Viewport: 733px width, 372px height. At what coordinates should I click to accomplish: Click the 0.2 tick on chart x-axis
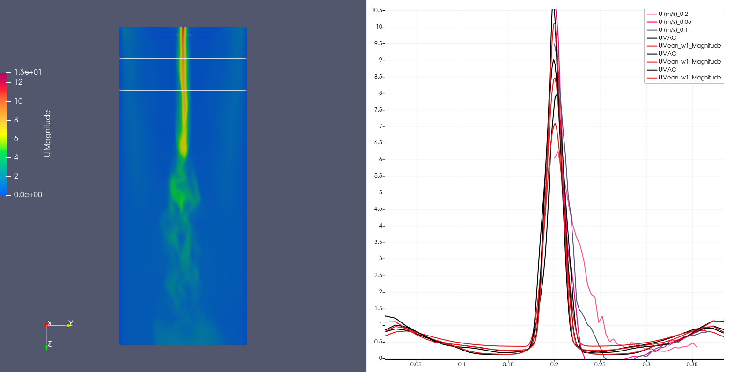tap(554, 364)
